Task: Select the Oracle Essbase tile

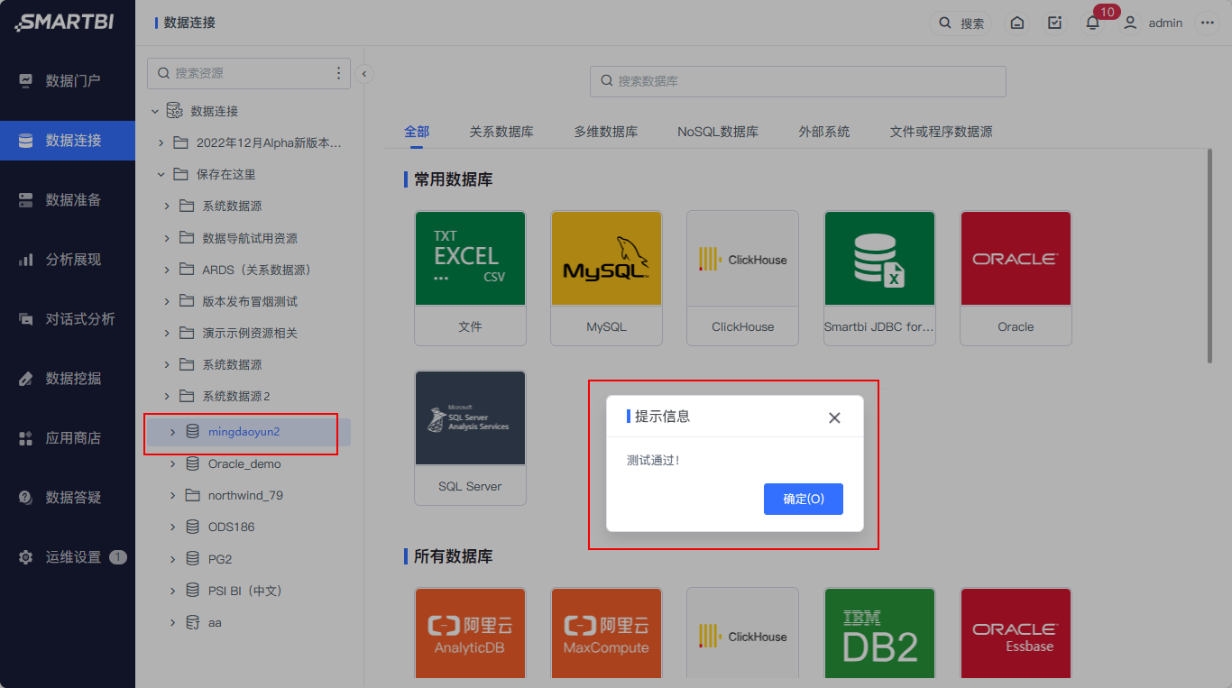Action: click(x=1016, y=633)
